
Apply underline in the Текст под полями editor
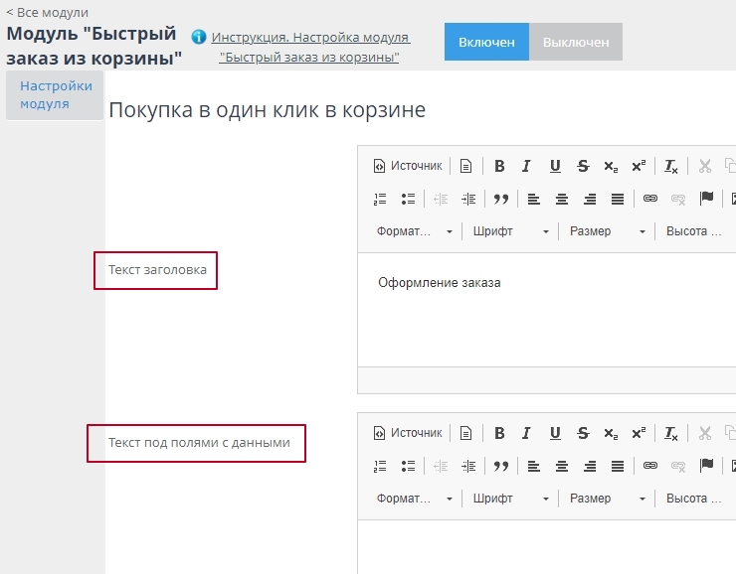(555, 433)
